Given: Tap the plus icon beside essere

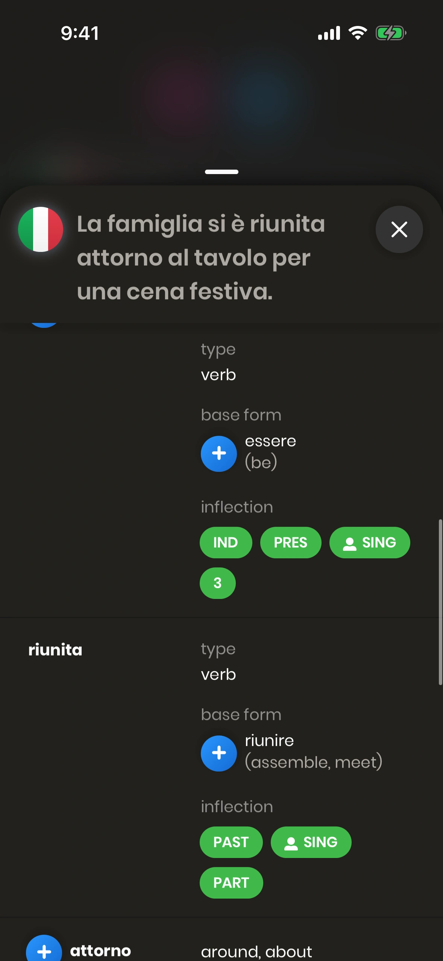Looking at the screenshot, I should tap(218, 453).
